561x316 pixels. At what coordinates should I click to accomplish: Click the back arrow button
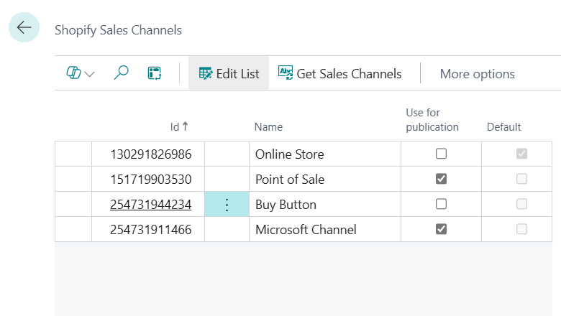click(x=24, y=28)
